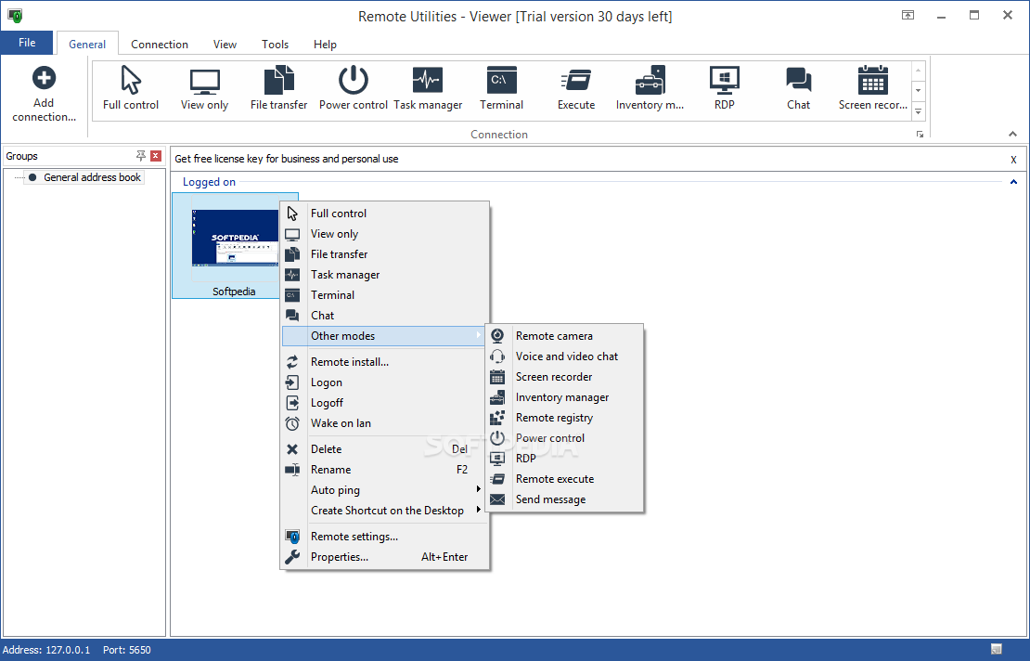
Task: Open Remote settings... from the context menu
Action: pos(385,537)
